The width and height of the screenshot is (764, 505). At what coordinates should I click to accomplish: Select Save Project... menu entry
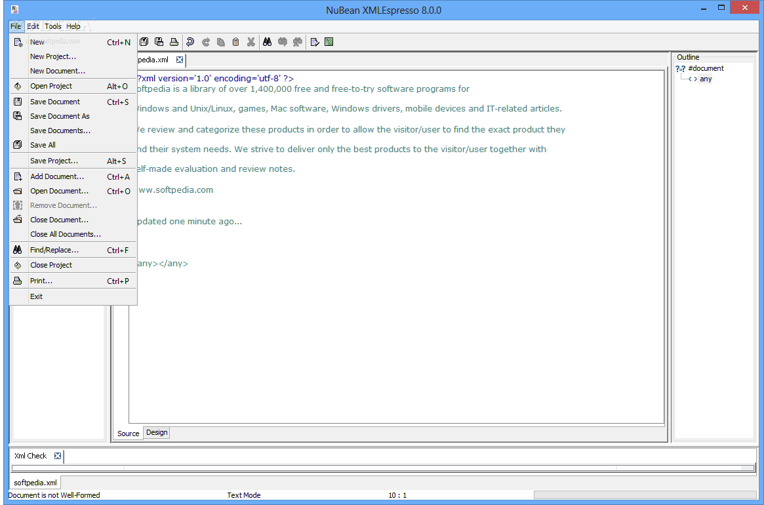(x=73, y=161)
